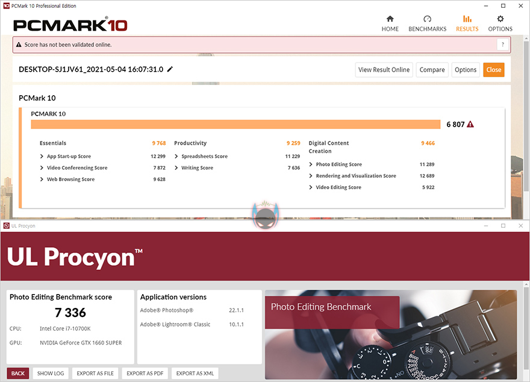
Task: Click SHOW LOG in UL Procyon
Action: (x=51, y=373)
